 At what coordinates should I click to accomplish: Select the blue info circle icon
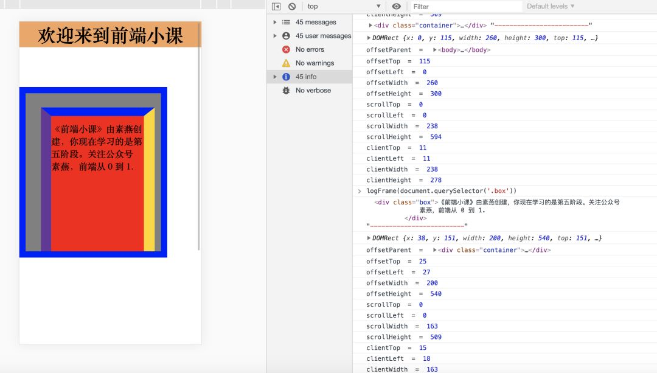[286, 77]
